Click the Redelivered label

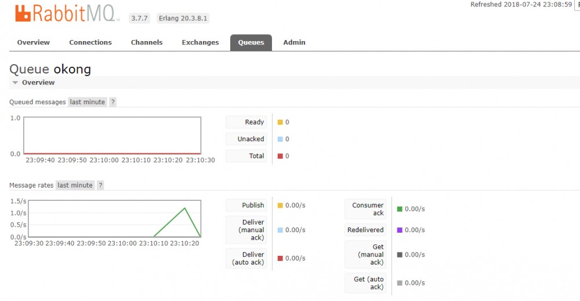(365, 230)
